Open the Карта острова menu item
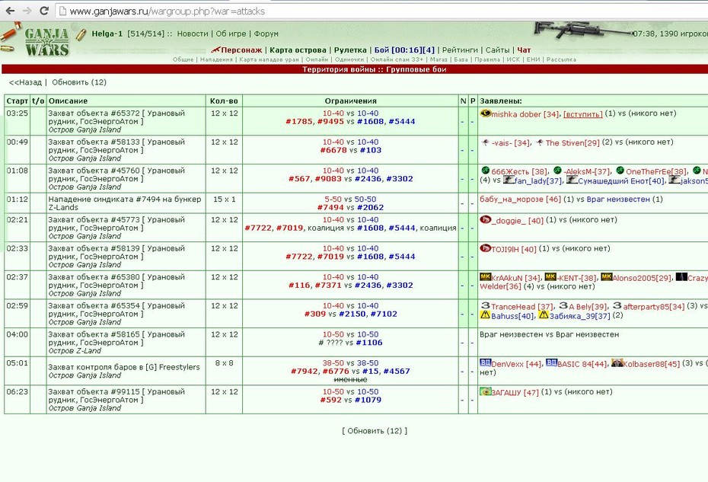708x482 pixels. pyautogui.click(x=298, y=50)
